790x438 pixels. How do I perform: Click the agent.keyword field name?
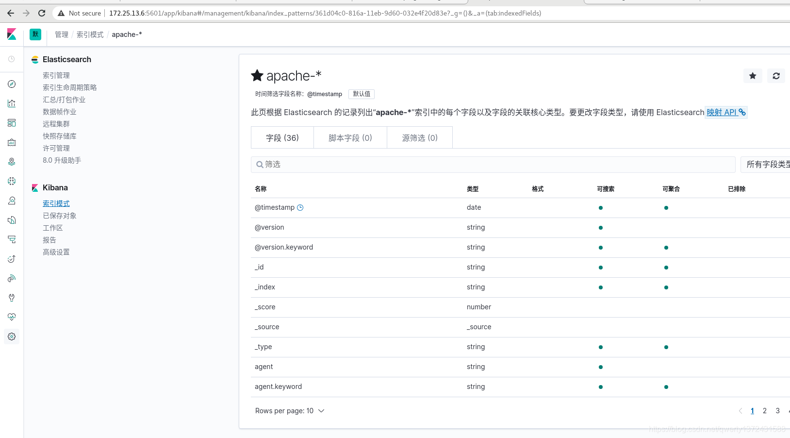pyautogui.click(x=278, y=387)
